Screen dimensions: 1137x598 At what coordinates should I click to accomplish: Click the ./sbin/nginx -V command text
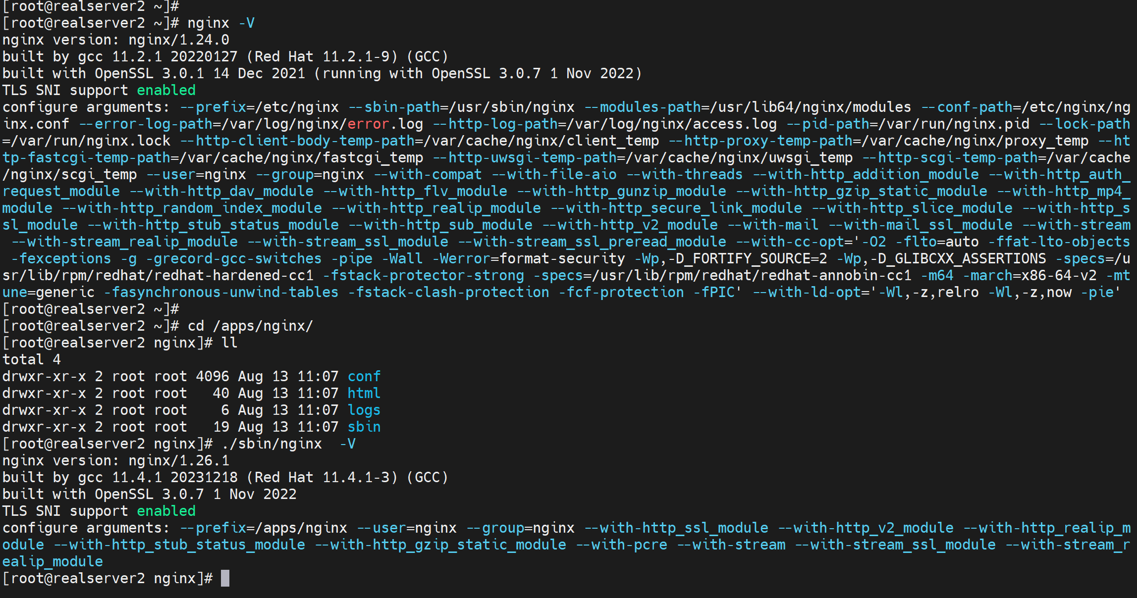[288, 444]
